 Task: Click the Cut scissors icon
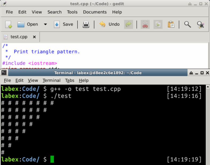145,24
